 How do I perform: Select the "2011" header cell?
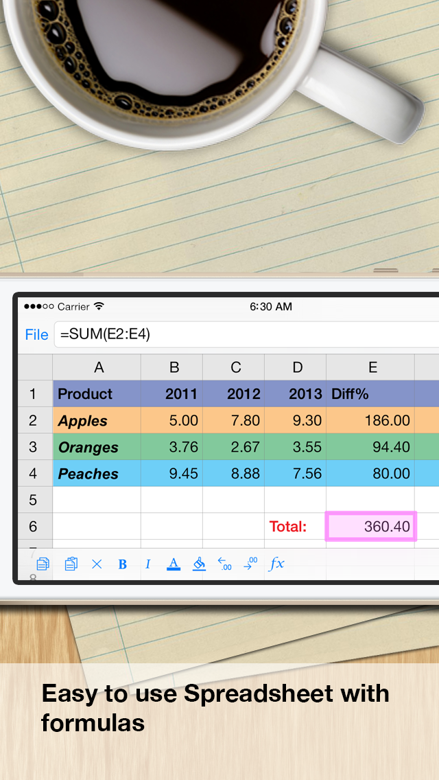[x=172, y=394]
